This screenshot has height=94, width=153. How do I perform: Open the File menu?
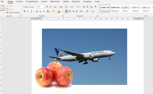click(2, 1)
